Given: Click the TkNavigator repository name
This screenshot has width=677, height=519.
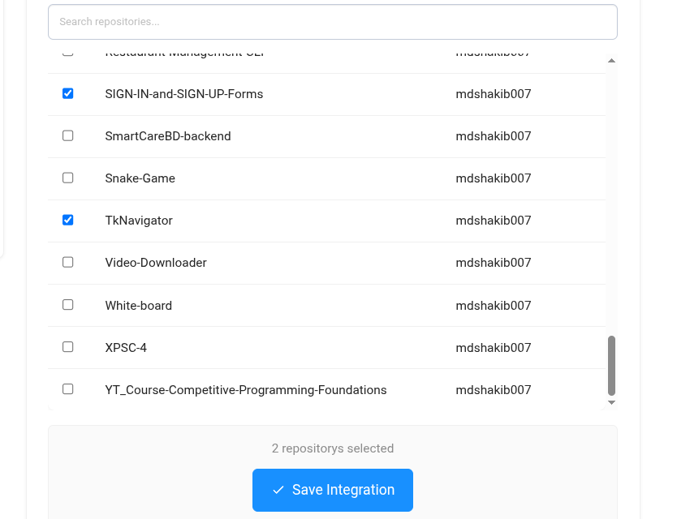Looking at the screenshot, I should tap(139, 221).
